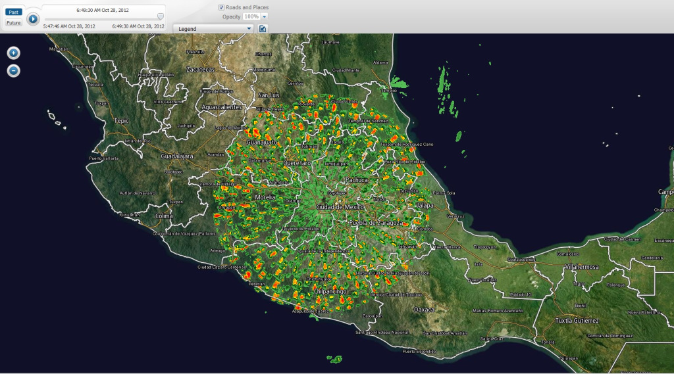Screen dimensions: 674x374
Task: Click the Salina Cruz map label
Action: pyautogui.click(x=492, y=339)
